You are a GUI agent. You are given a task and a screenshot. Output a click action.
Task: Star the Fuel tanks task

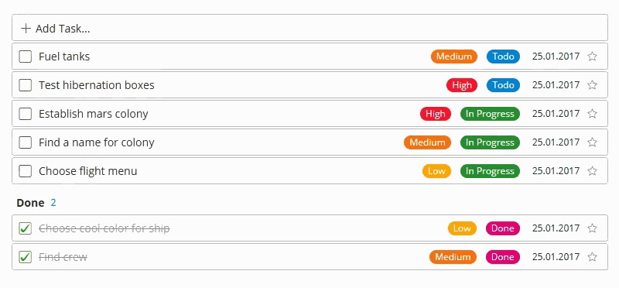(592, 57)
